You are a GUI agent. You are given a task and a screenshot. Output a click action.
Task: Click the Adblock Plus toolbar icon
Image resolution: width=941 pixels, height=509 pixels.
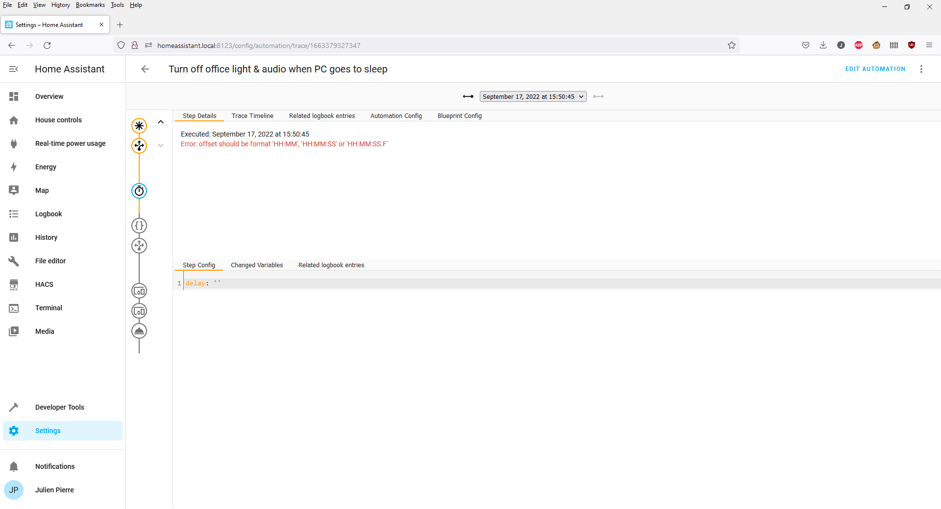tap(859, 45)
